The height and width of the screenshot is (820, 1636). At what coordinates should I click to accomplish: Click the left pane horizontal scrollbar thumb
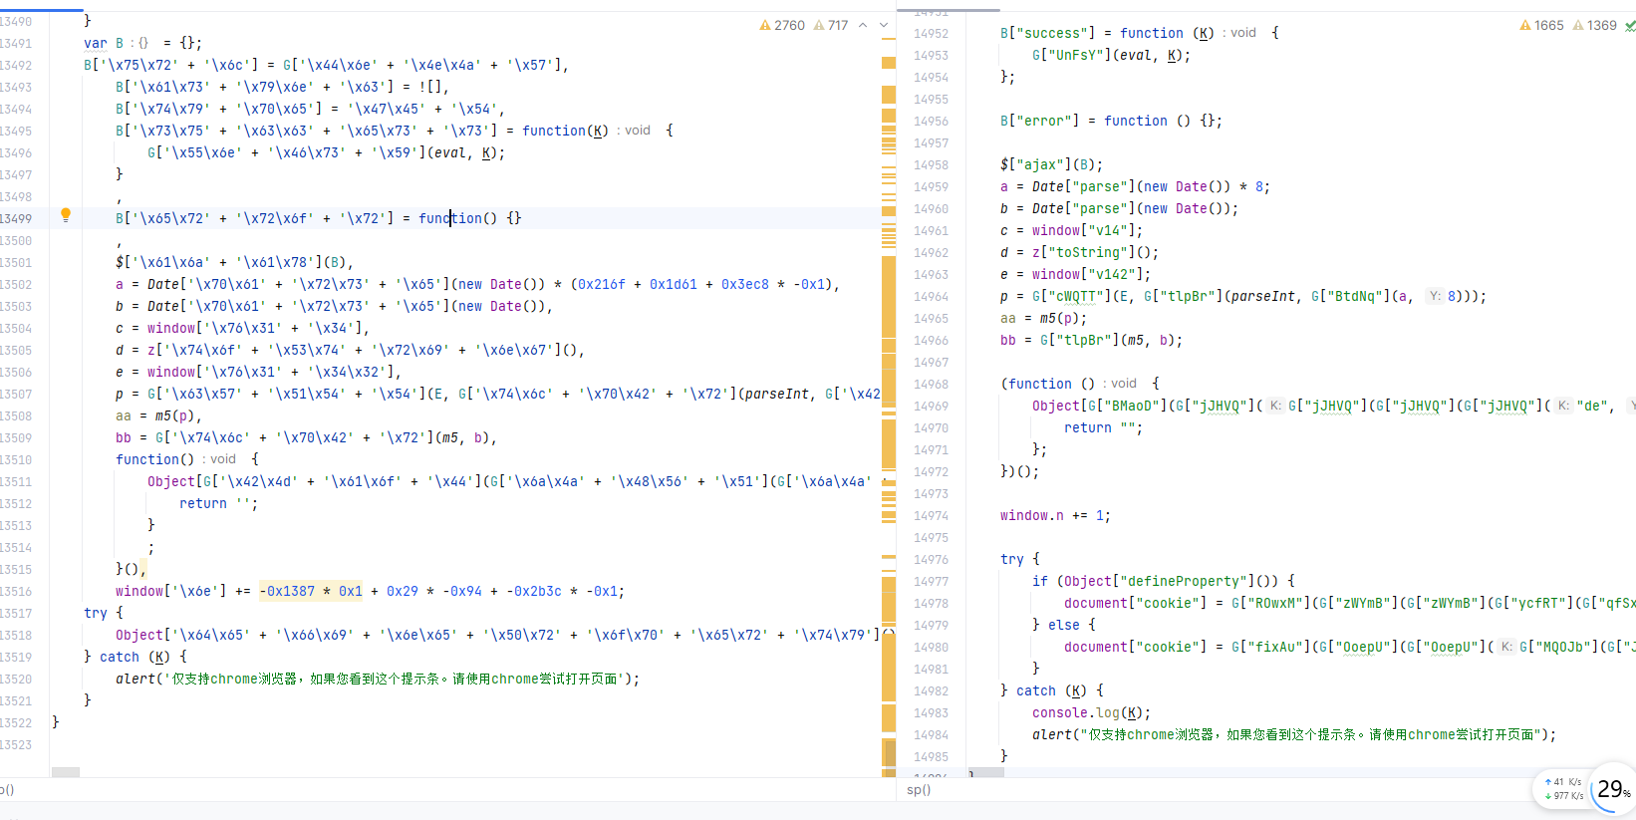point(66,772)
